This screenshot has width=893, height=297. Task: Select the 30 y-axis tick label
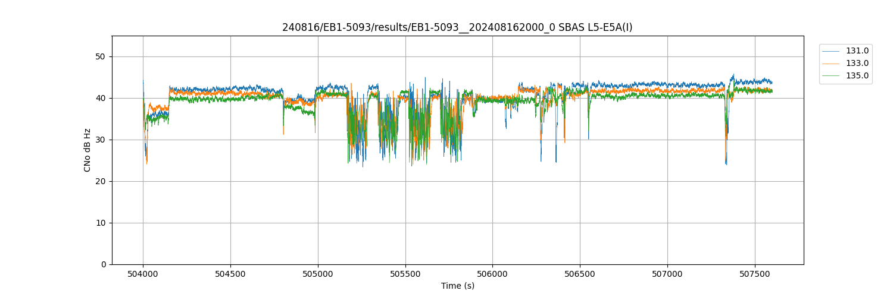coord(101,140)
